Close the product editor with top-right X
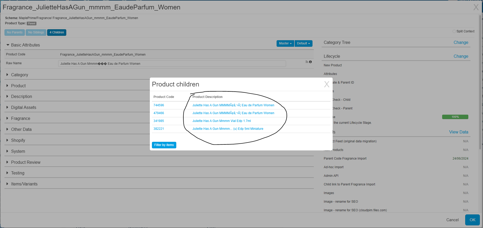The width and height of the screenshot is (483, 228). click(476, 7)
